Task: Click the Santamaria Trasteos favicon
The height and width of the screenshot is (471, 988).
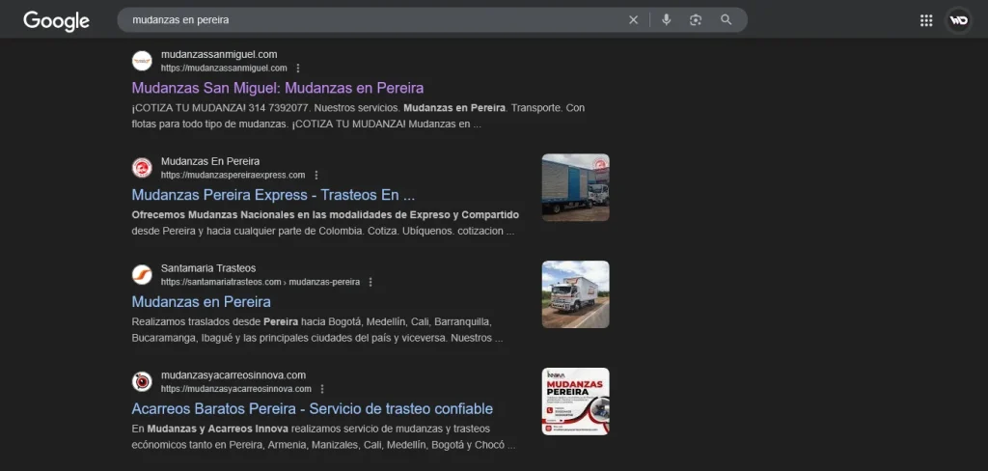Action: click(x=142, y=275)
